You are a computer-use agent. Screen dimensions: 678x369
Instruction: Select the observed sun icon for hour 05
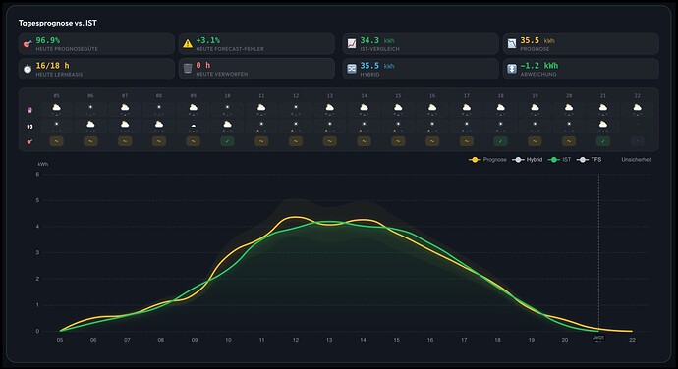click(57, 124)
